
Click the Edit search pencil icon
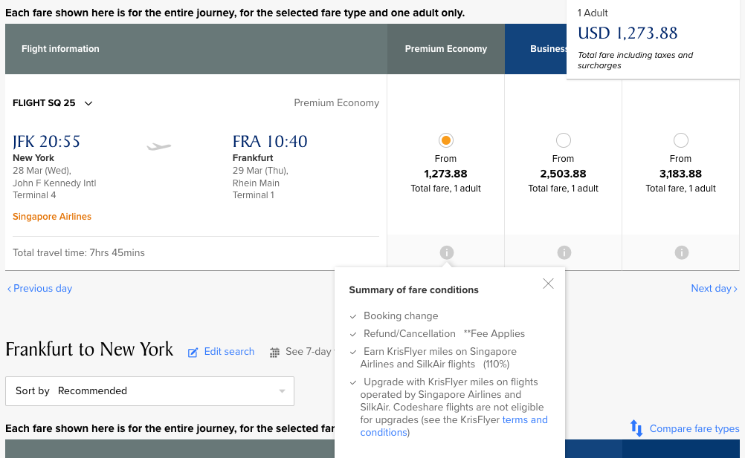(193, 353)
